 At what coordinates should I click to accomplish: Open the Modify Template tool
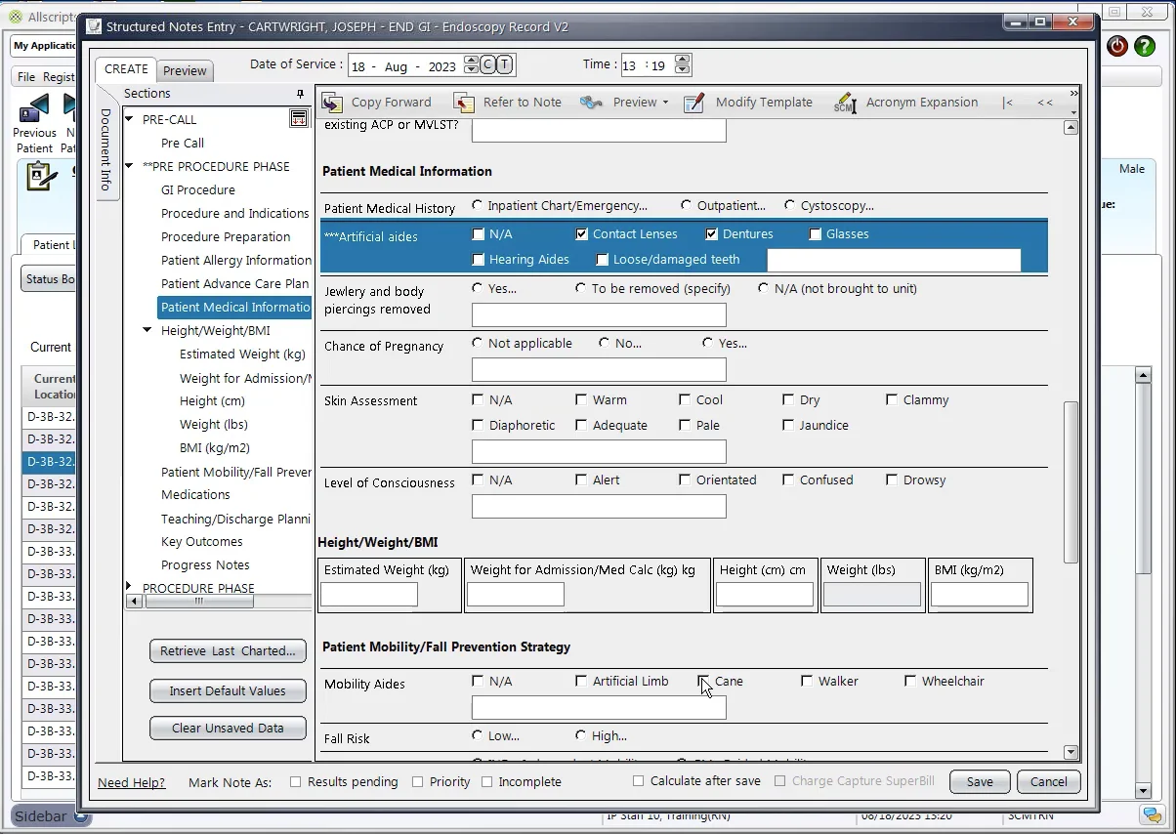(694, 103)
